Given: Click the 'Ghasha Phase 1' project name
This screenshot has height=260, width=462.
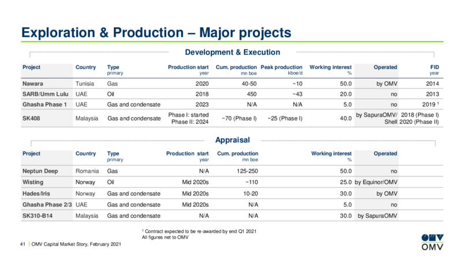Looking at the screenshot, I should 44,104.
